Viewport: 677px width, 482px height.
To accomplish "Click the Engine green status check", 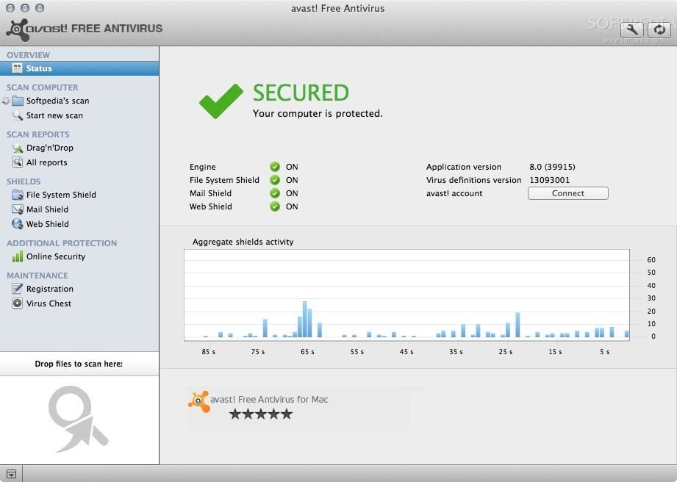I will coord(275,167).
